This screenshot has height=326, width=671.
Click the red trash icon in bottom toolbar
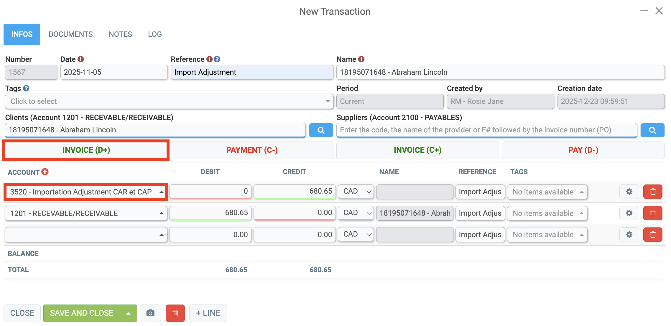point(175,313)
